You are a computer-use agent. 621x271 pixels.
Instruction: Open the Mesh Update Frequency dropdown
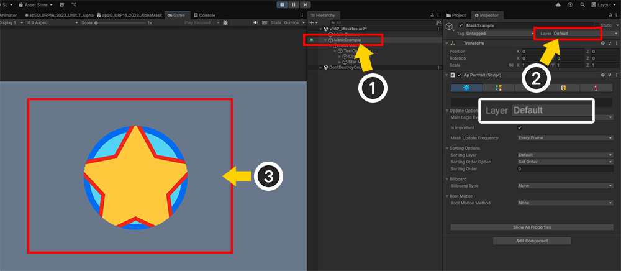[565, 137]
